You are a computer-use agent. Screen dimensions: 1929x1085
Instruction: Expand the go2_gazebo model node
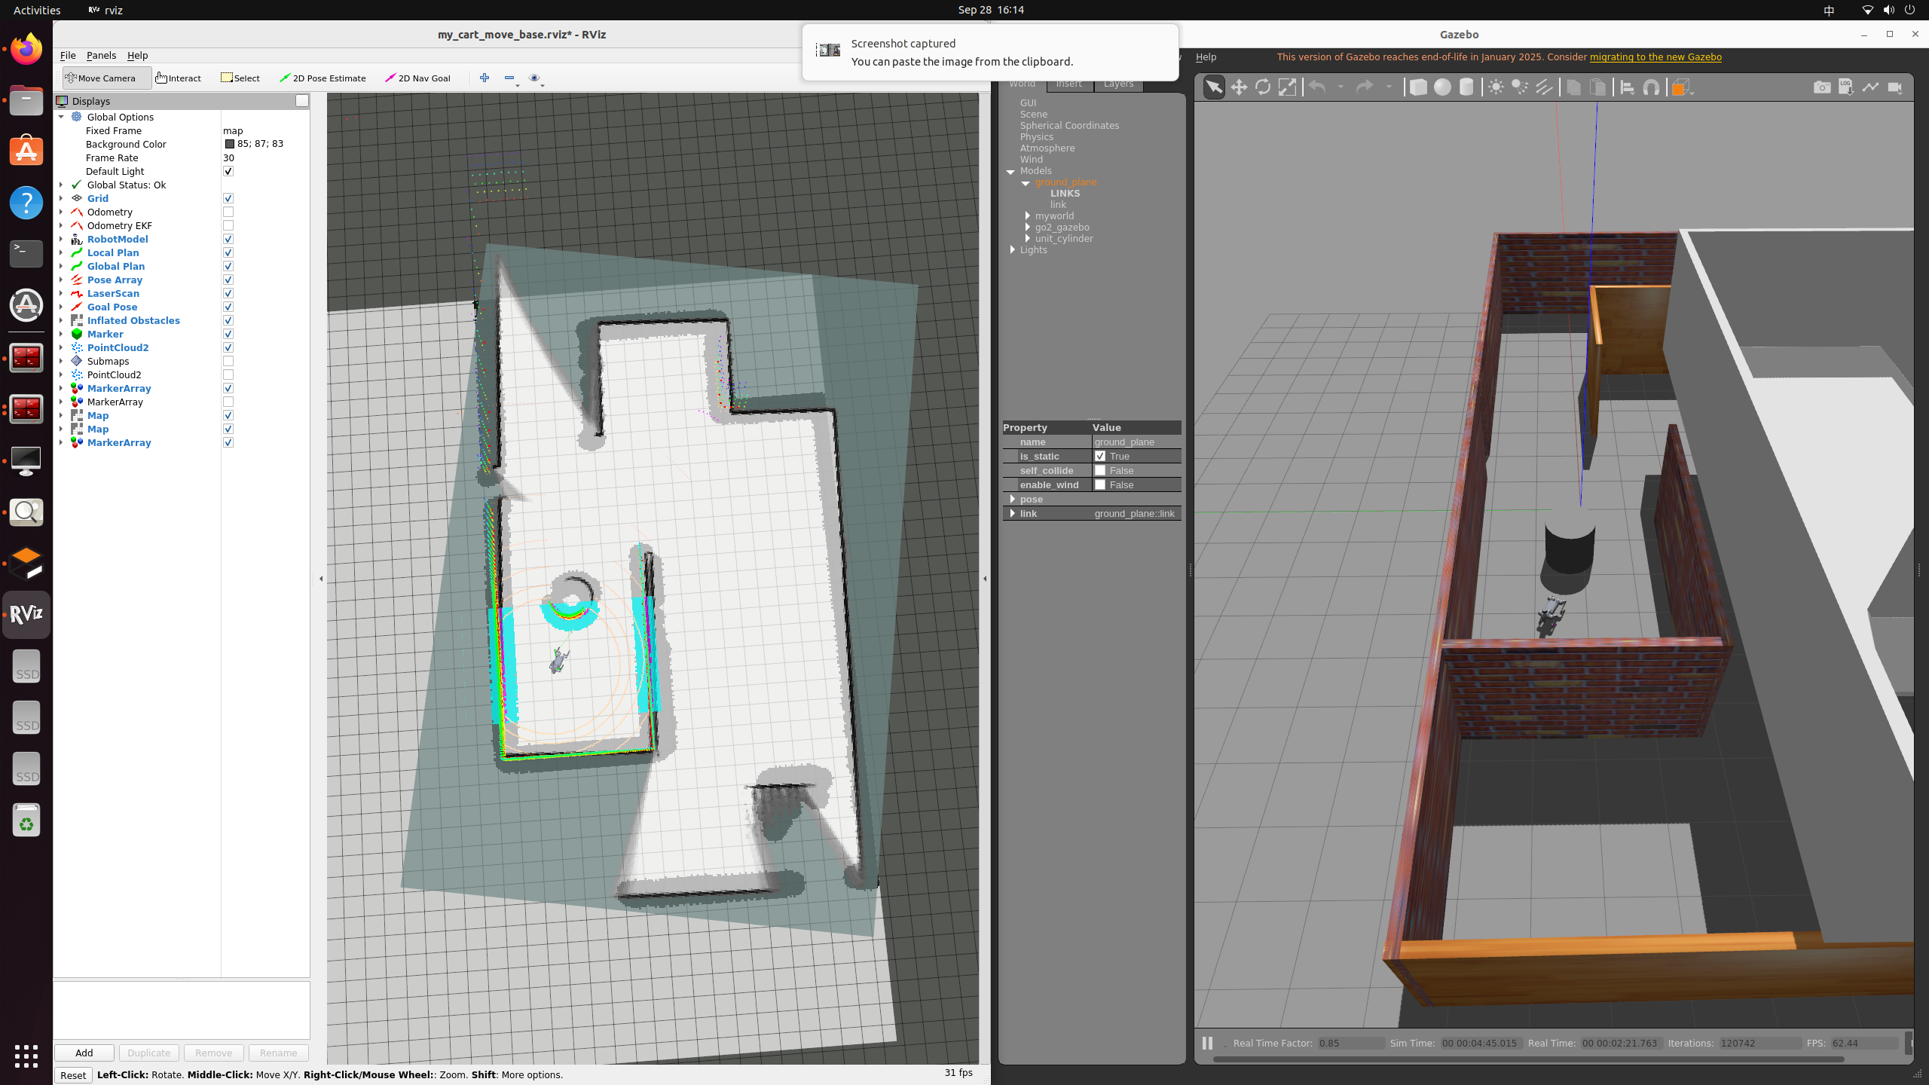pos(1028,227)
